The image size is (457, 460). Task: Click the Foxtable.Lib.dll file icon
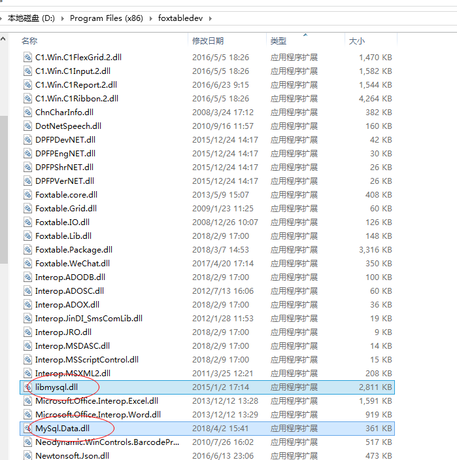pos(27,236)
